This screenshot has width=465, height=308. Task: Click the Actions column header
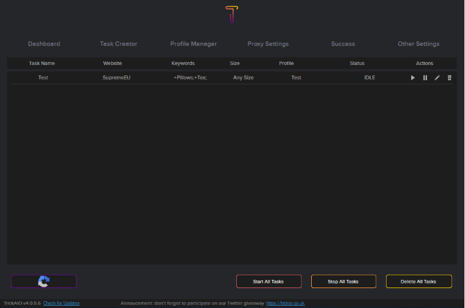pos(425,63)
